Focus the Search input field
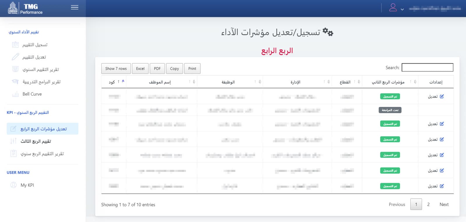The image size is (466, 222). [427, 67]
